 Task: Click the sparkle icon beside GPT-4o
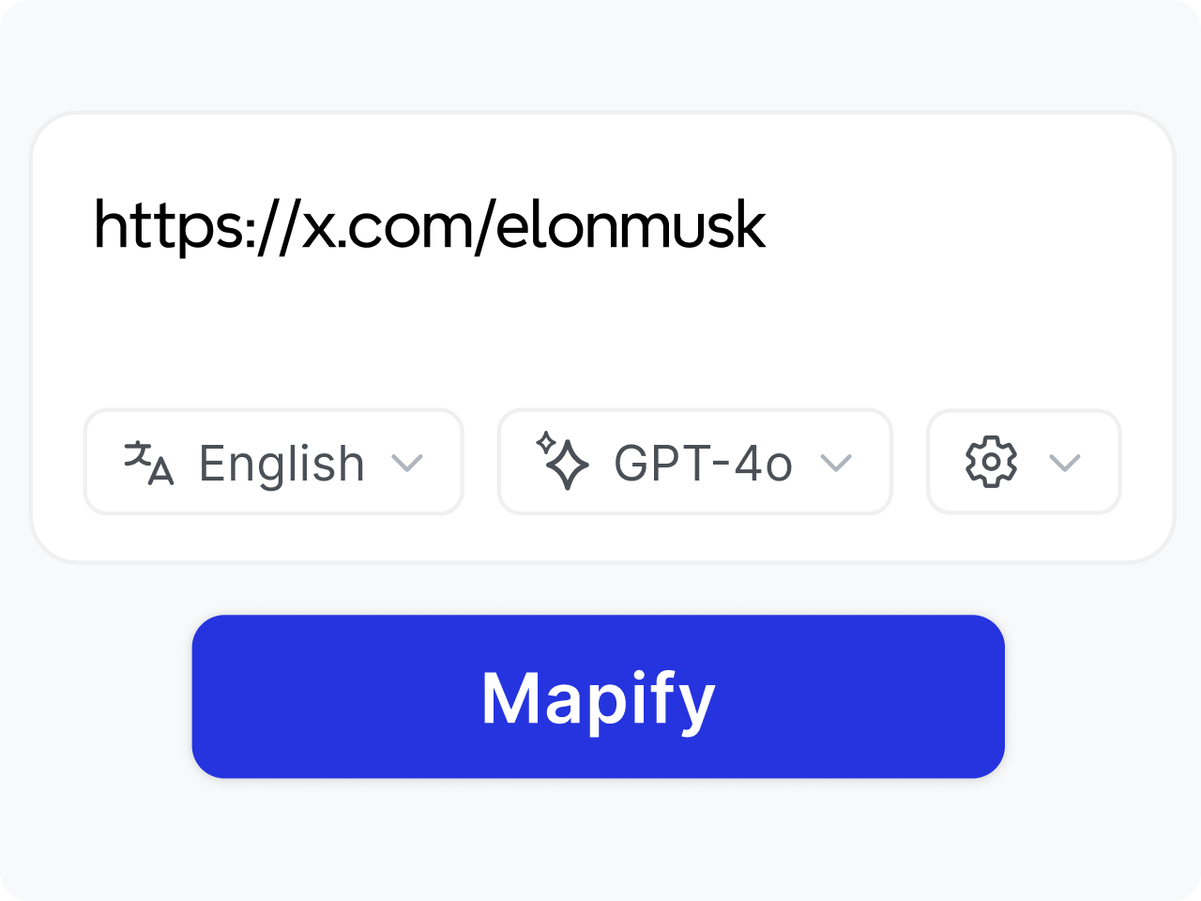[x=562, y=461]
